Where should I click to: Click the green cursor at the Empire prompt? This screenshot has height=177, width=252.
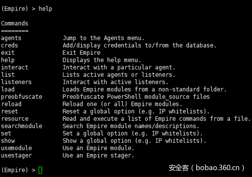pyautogui.click(x=40, y=170)
